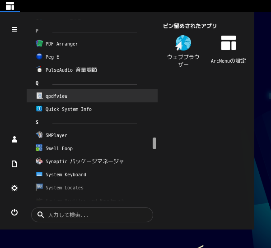Click the 'P' section header
271x248 pixels.
(37, 31)
